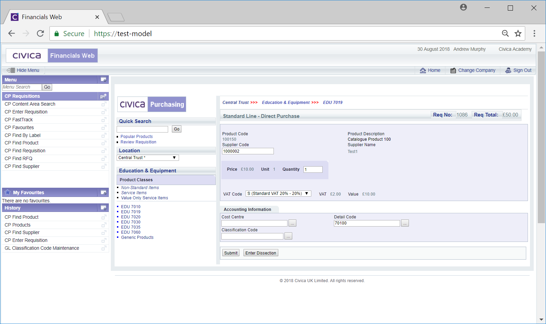This screenshot has height=324, width=546.
Task: Click new window icon beside CP Products in History
Action: pyautogui.click(x=104, y=225)
